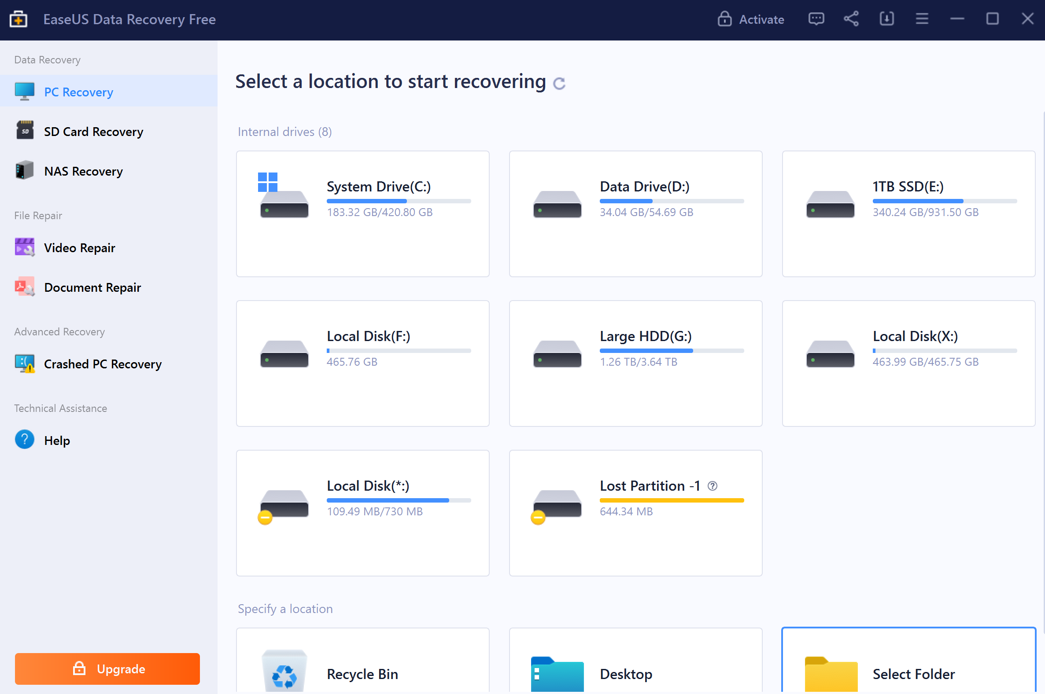
Task: Click the import scan result icon
Action: 886,19
